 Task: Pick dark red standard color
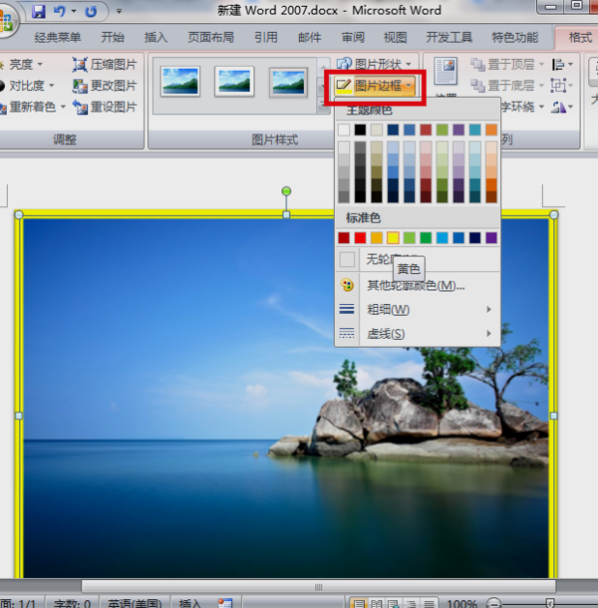coord(344,237)
